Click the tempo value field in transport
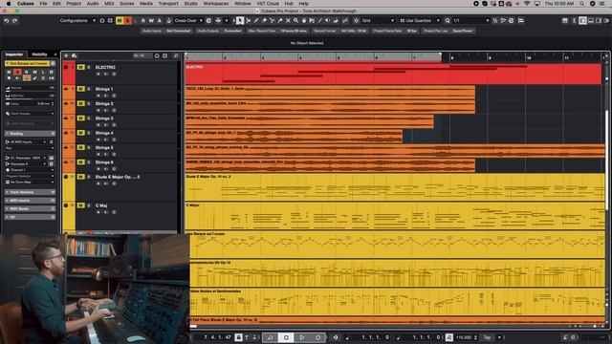The height and width of the screenshot is (344, 612). pyautogui.click(x=464, y=337)
